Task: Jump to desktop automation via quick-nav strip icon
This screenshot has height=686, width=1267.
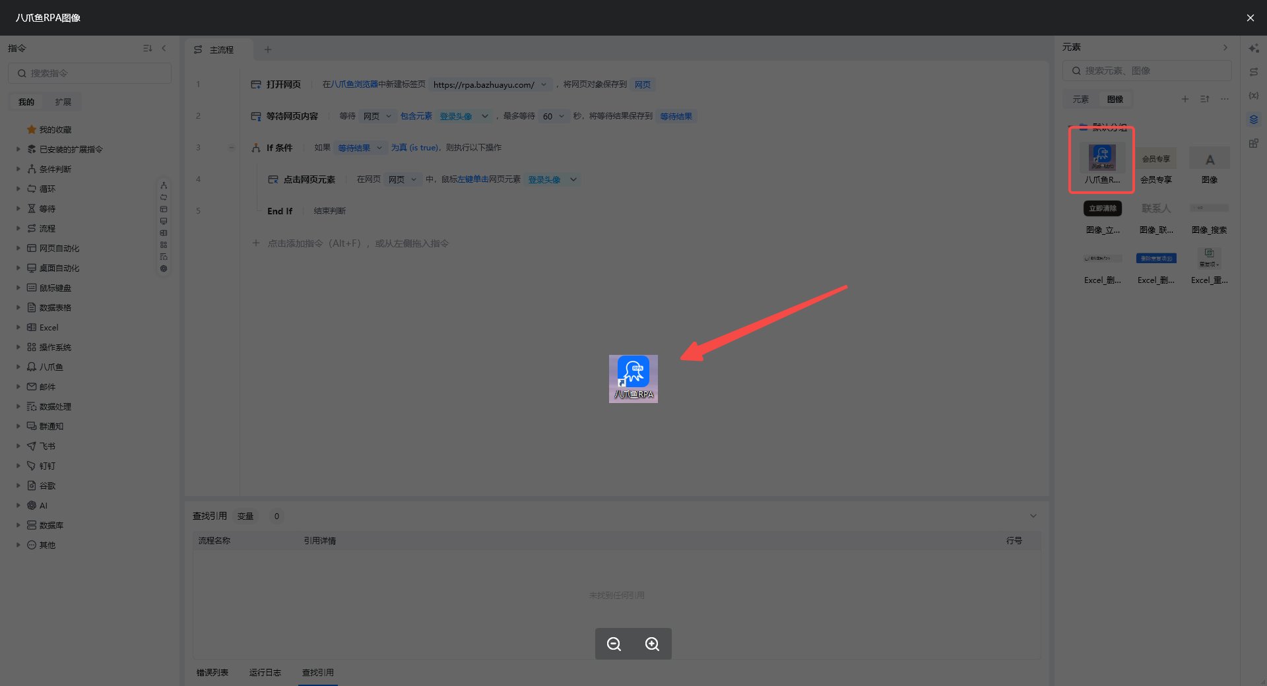Action: click(164, 221)
